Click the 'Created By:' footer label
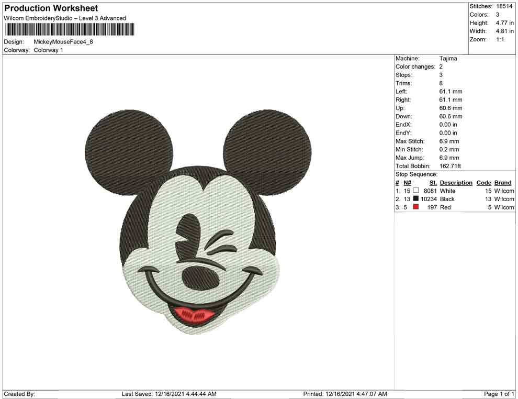 tap(19, 394)
